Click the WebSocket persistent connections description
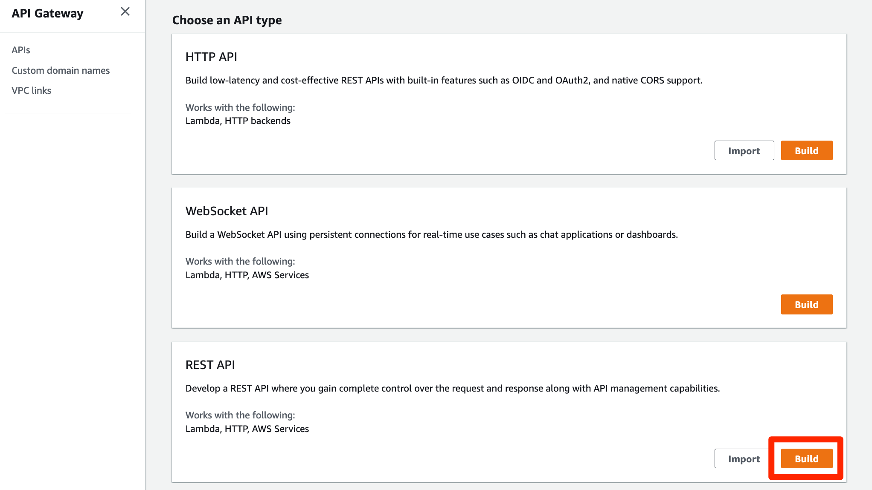The width and height of the screenshot is (872, 490). tap(431, 234)
